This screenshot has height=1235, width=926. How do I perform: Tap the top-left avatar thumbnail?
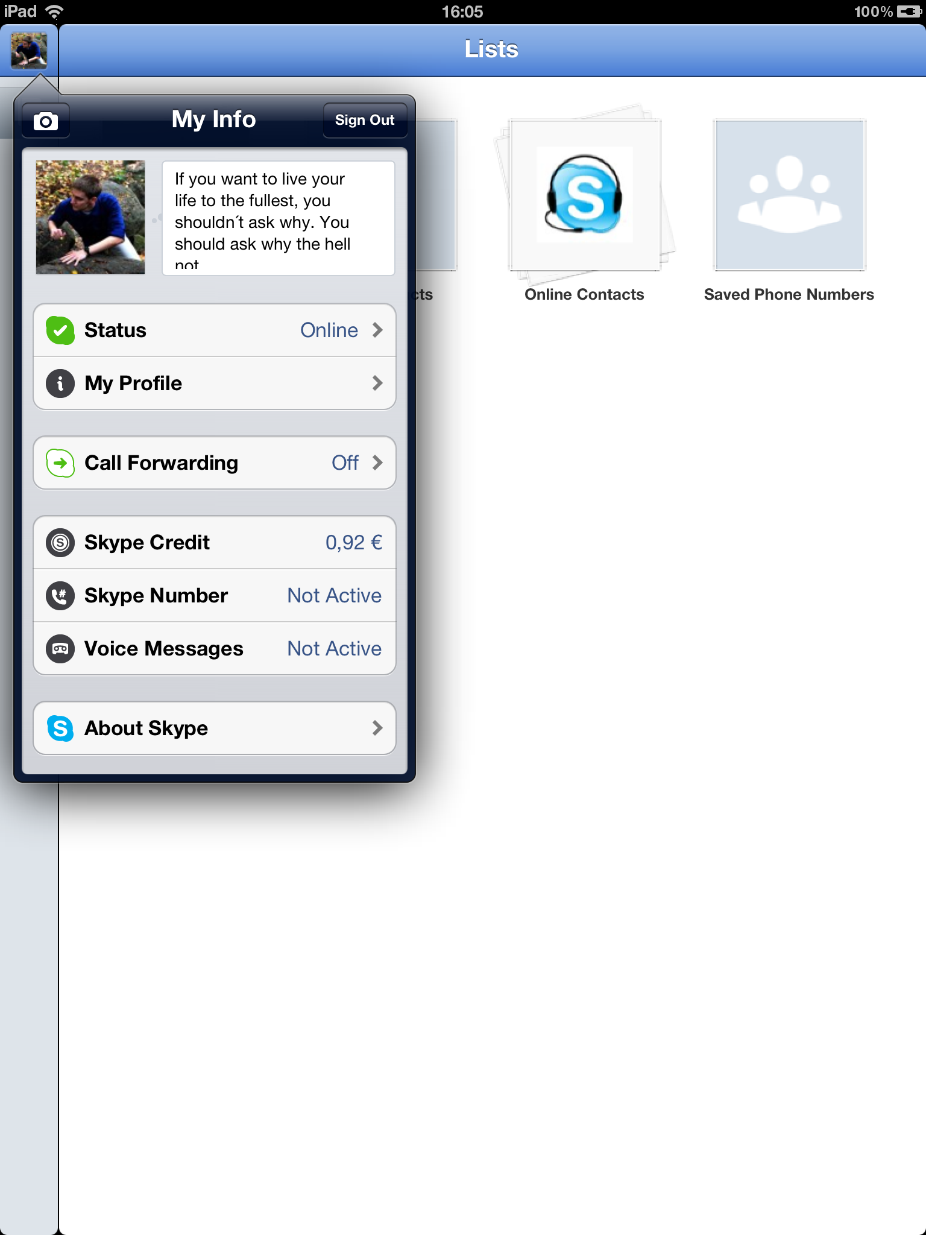(x=29, y=50)
